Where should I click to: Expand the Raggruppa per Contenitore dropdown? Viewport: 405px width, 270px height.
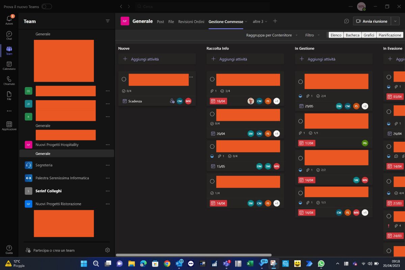coord(271,35)
